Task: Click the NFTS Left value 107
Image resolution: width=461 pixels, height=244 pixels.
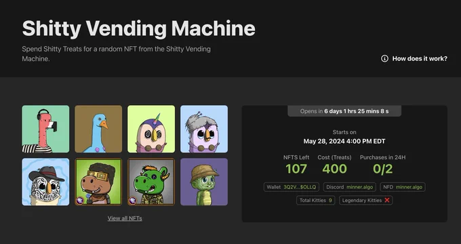Action: click(296, 169)
